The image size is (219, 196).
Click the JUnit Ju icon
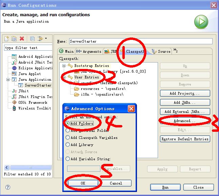coord(14,91)
